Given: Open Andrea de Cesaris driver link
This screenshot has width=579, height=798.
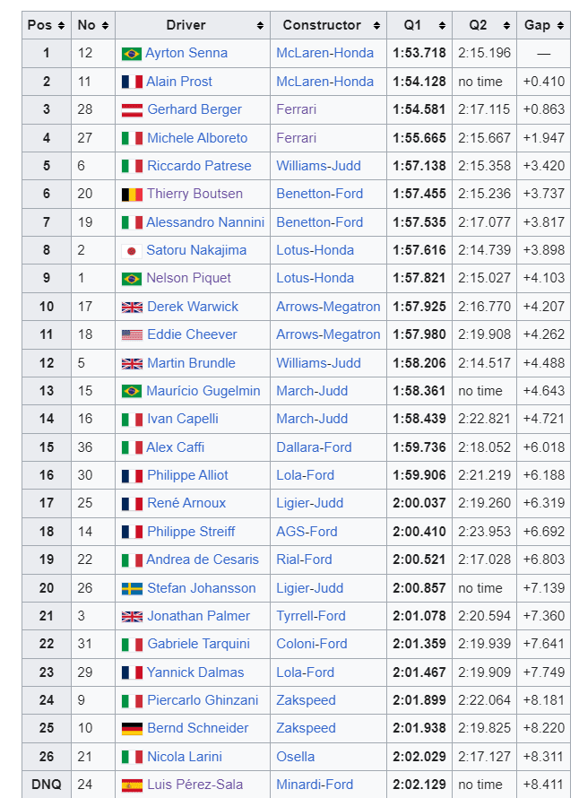Looking at the screenshot, I should pos(203,559).
